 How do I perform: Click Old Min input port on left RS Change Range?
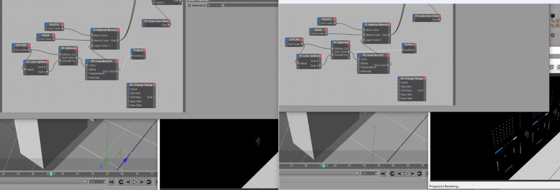(128, 93)
